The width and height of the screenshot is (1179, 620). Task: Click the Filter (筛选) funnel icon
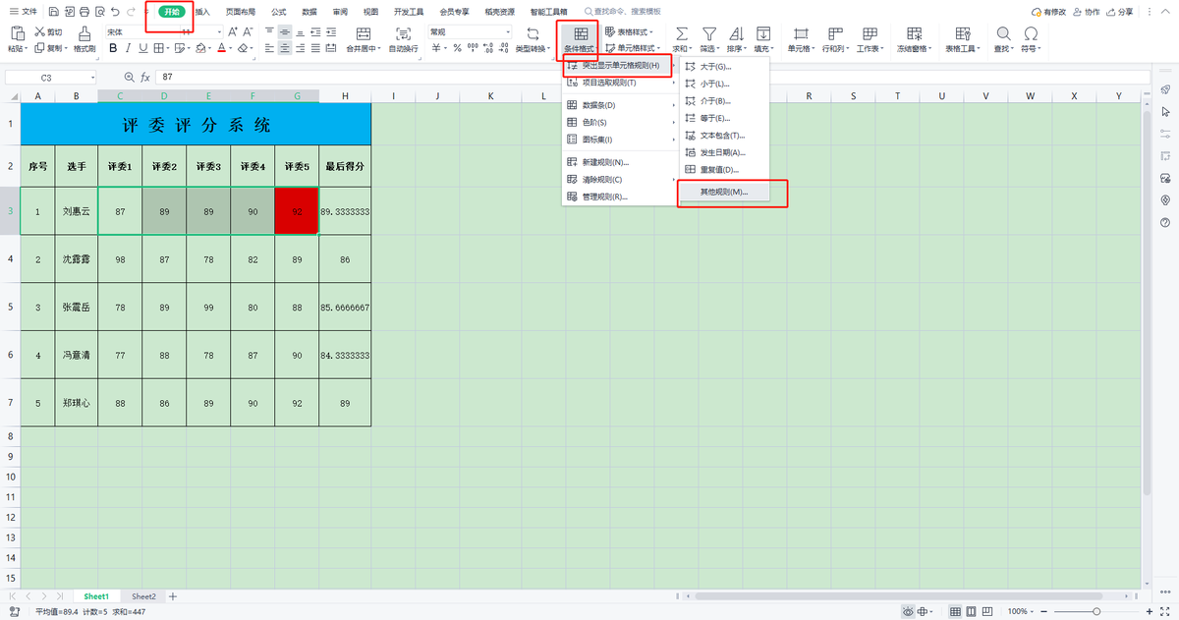click(x=708, y=32)
